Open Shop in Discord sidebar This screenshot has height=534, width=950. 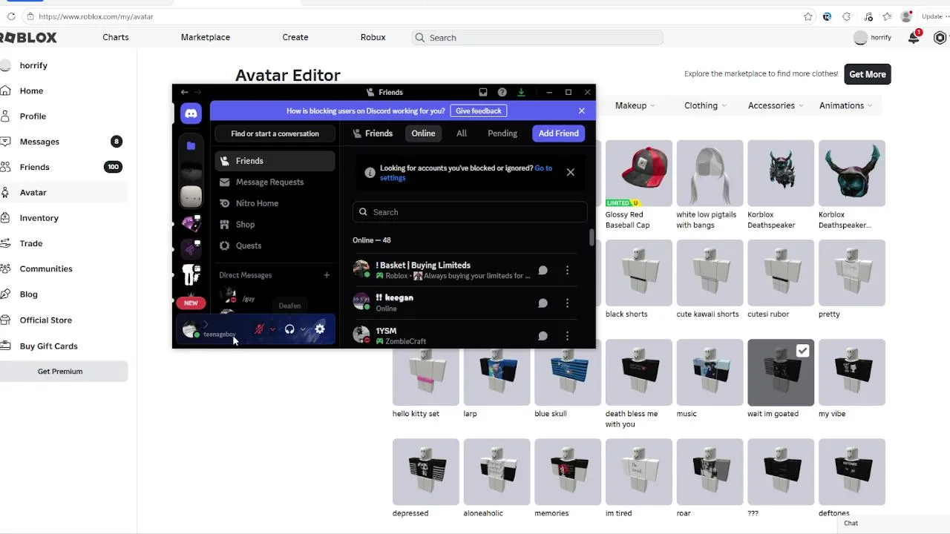pos(275,225)
